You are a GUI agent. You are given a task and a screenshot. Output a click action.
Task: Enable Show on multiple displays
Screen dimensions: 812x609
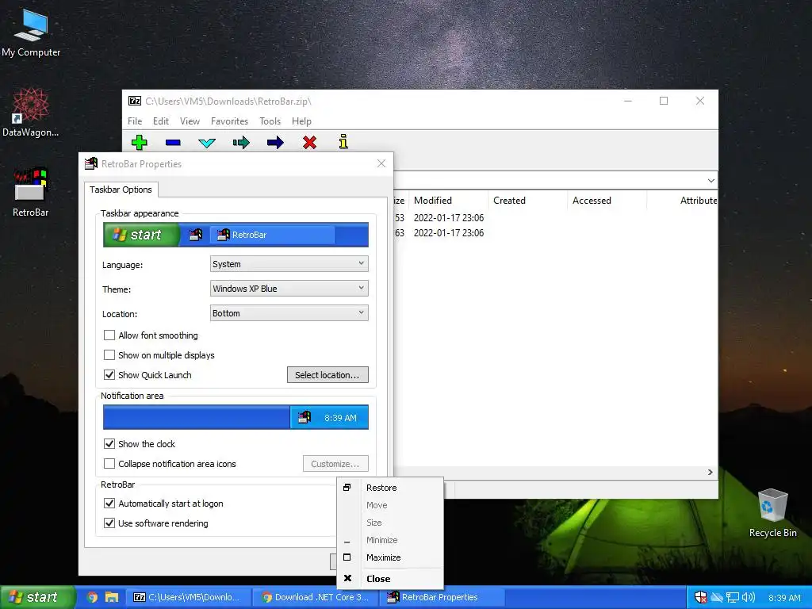tap(109, 354)
